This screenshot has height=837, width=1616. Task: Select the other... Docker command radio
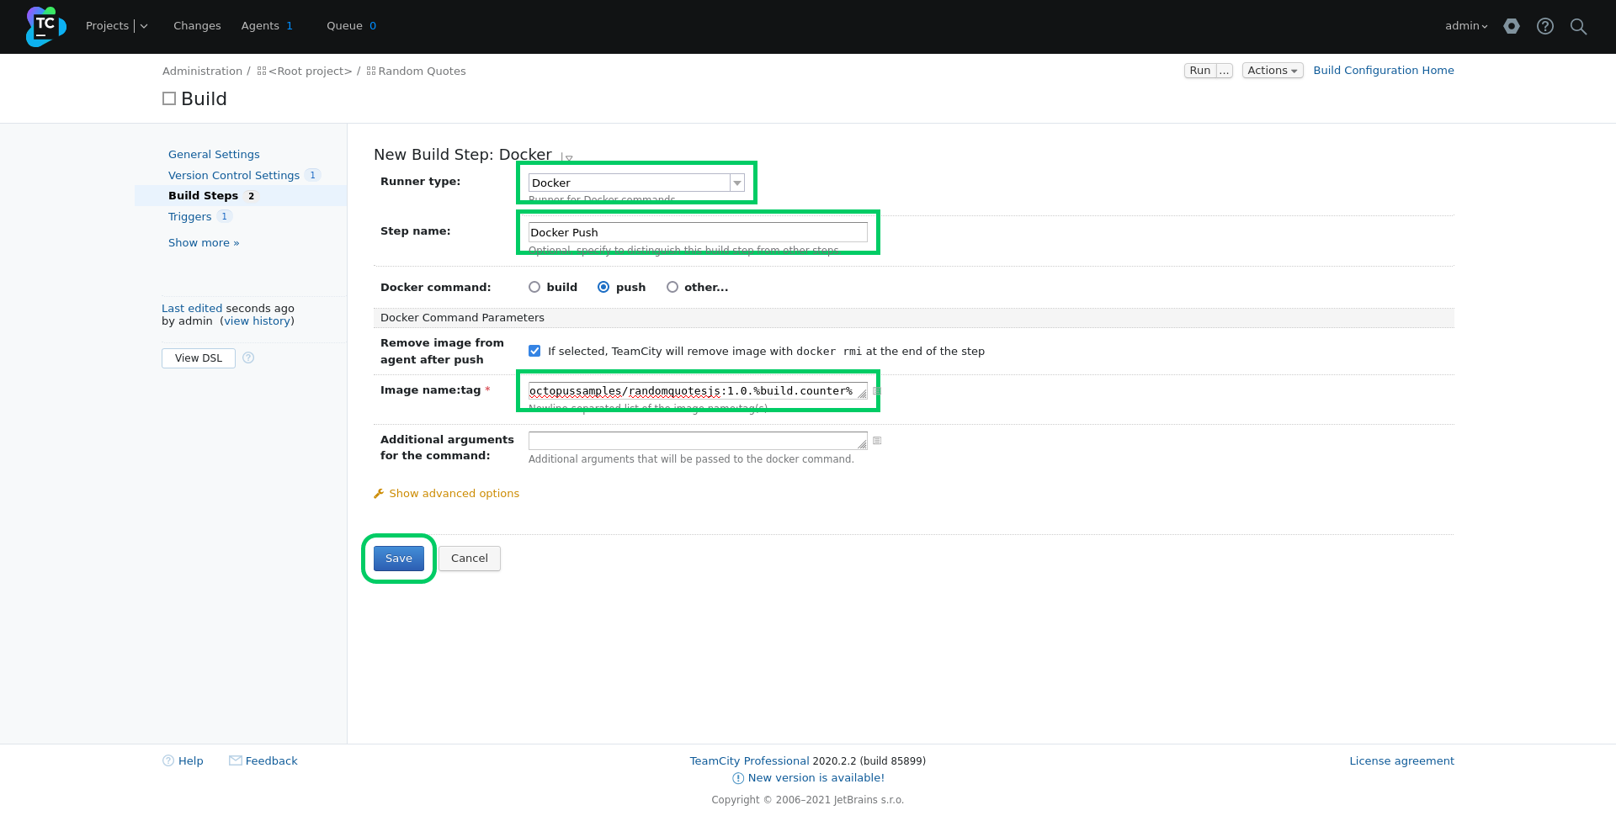click(x=672, y=287)
